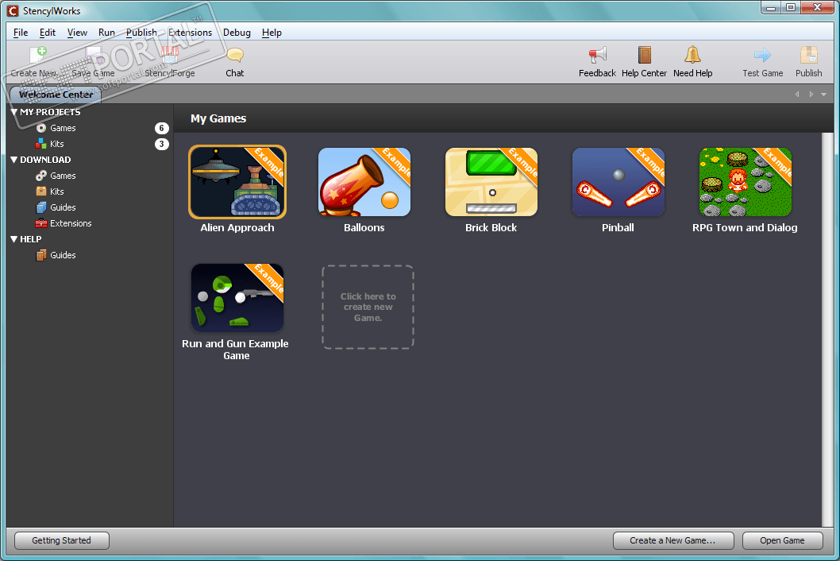The height and width of the screenshot is (561, 840).
Task: Click the next tab arrow
Action: click(811, 95)
